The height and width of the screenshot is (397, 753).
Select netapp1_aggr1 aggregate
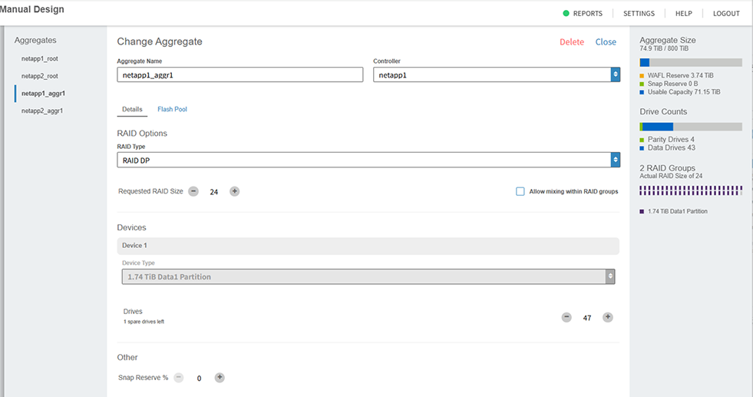pyautogui.click(x=43, y=93)
